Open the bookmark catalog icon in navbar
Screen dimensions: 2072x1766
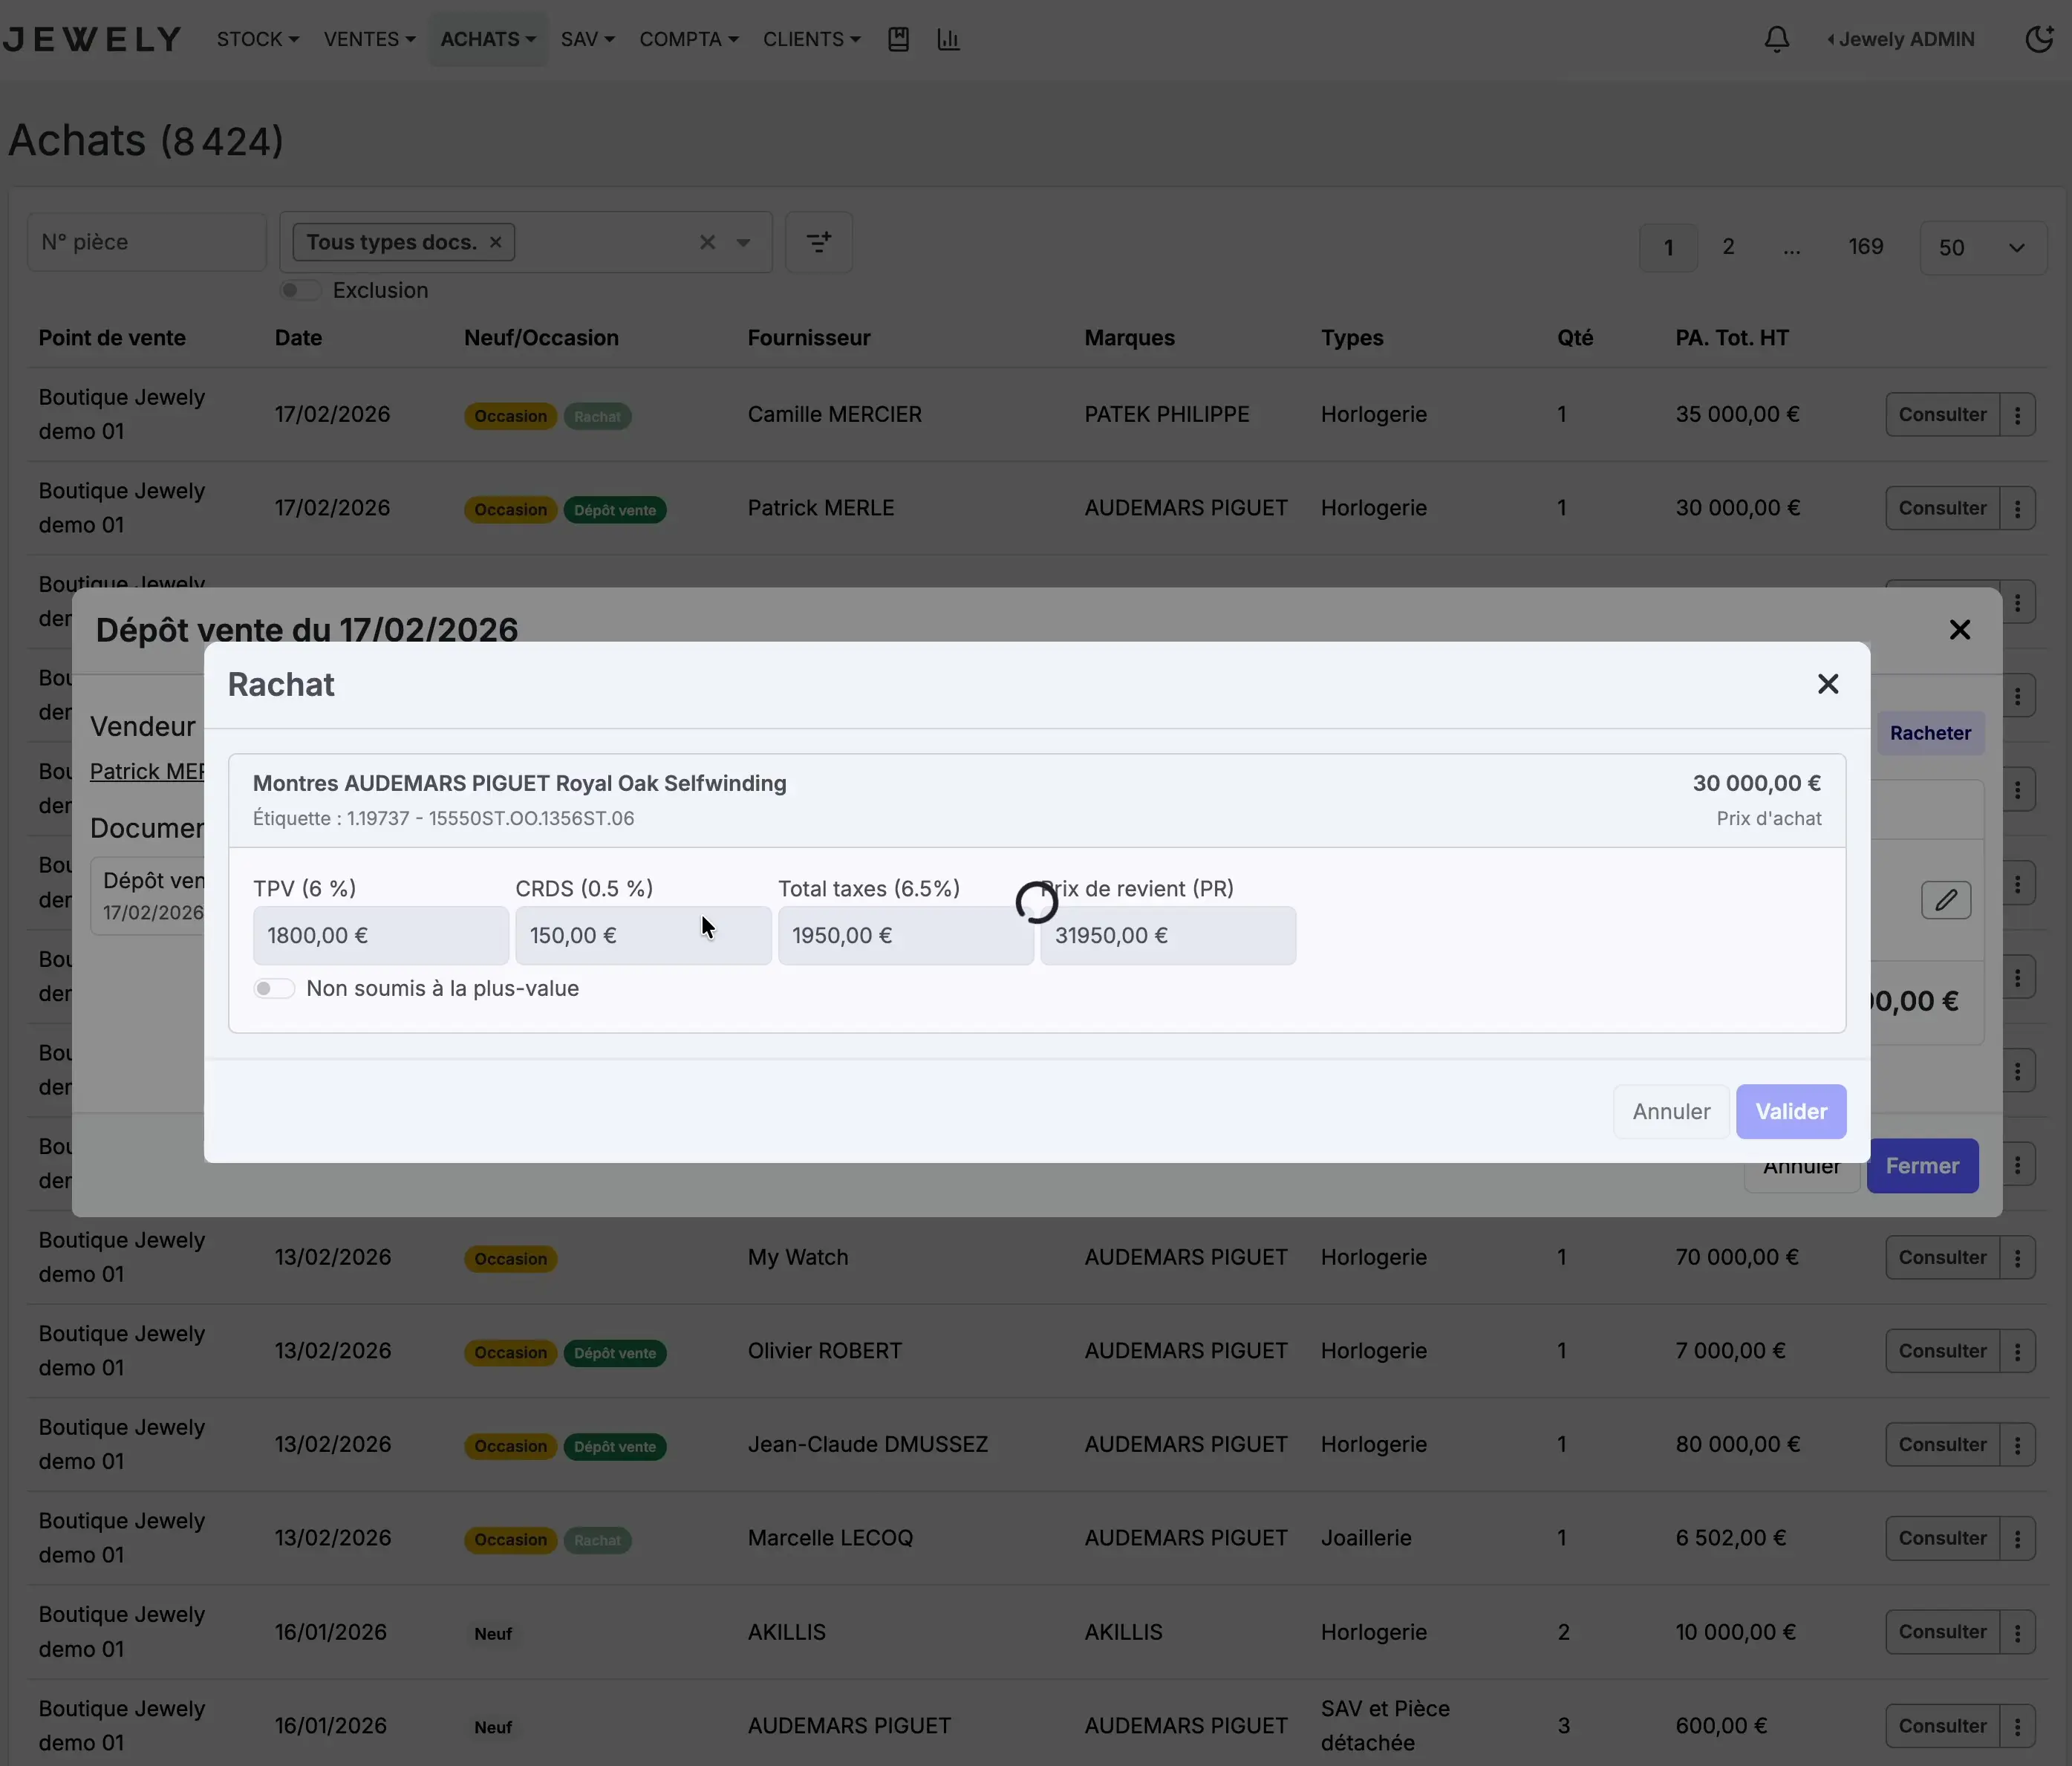898,39
